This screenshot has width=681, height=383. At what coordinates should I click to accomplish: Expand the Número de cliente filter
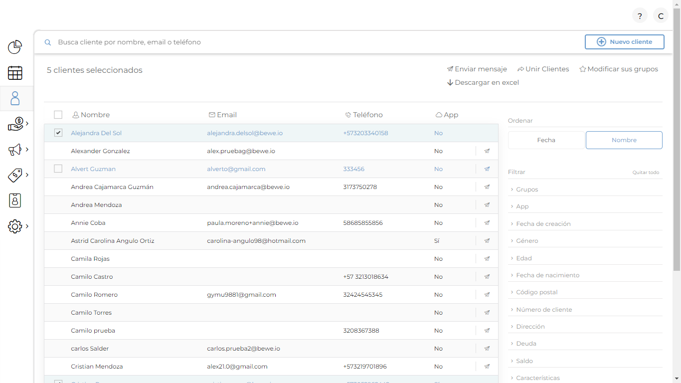(585, 310)
